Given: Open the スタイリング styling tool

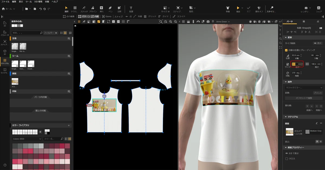Looking at the screenshot, I should (x=271, y=9).
